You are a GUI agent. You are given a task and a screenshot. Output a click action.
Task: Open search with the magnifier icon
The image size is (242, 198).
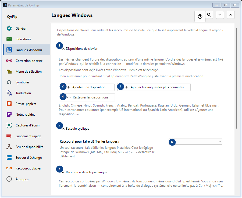(209, 15)
